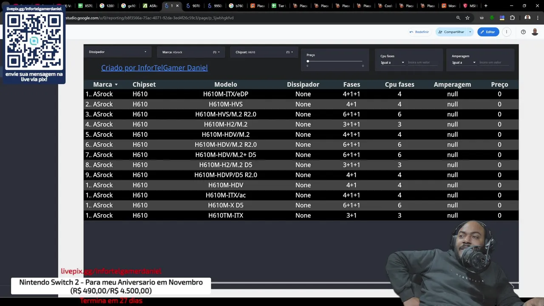Screen dimensions: 544x306
Task: Click the browser profile avatar icon
Action: (x=527, y=18)
